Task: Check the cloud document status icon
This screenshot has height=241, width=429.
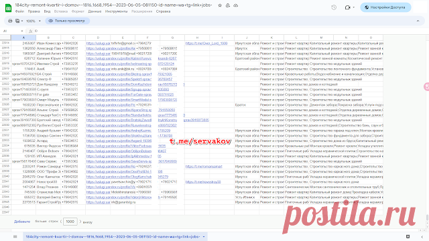Action: (235, 5)
